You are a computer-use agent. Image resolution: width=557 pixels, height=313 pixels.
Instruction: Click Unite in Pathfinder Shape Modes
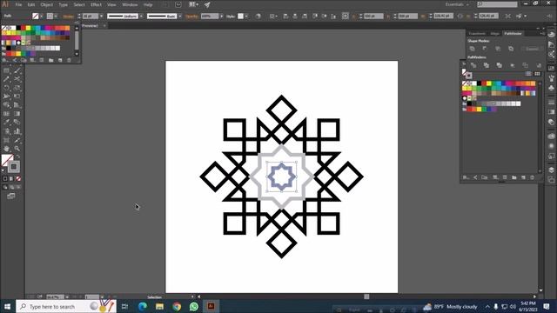tap(472, 49)
